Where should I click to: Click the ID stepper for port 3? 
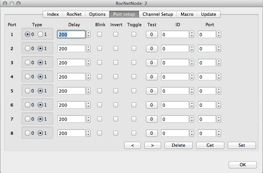click(x=192, y=62)
